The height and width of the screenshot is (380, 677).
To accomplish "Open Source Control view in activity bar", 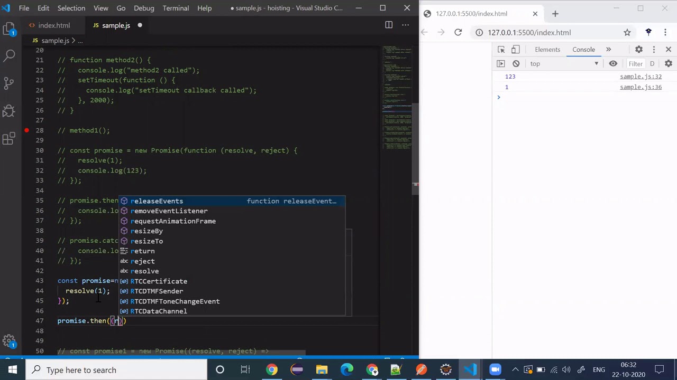I will click(9, 83).
